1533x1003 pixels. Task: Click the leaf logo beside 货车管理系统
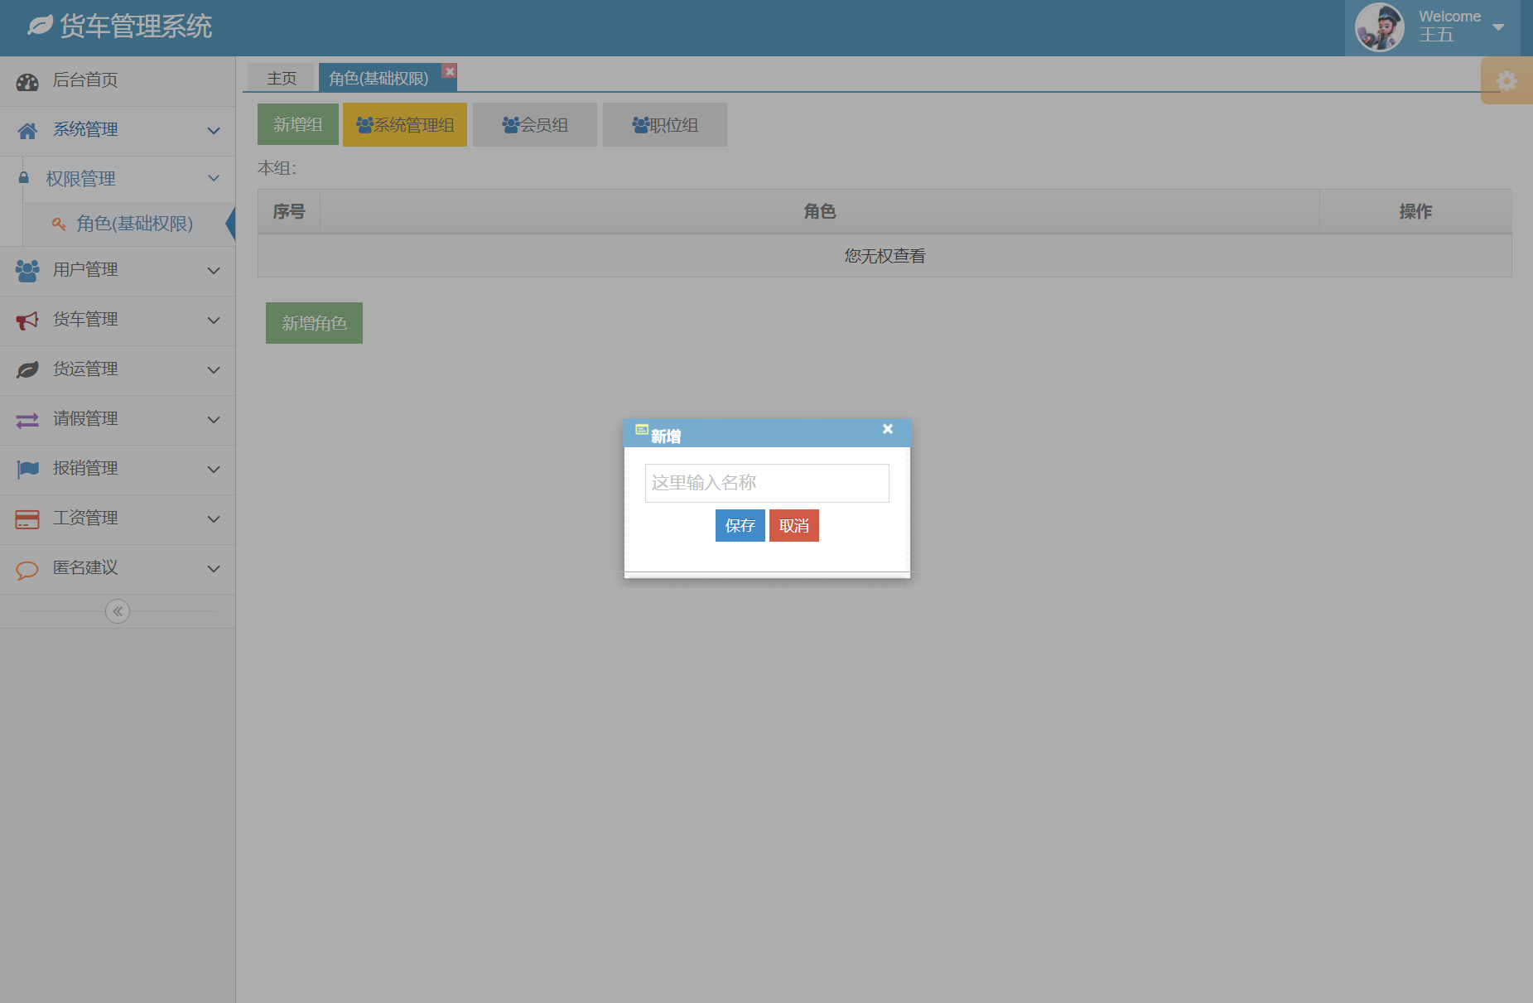40,26
